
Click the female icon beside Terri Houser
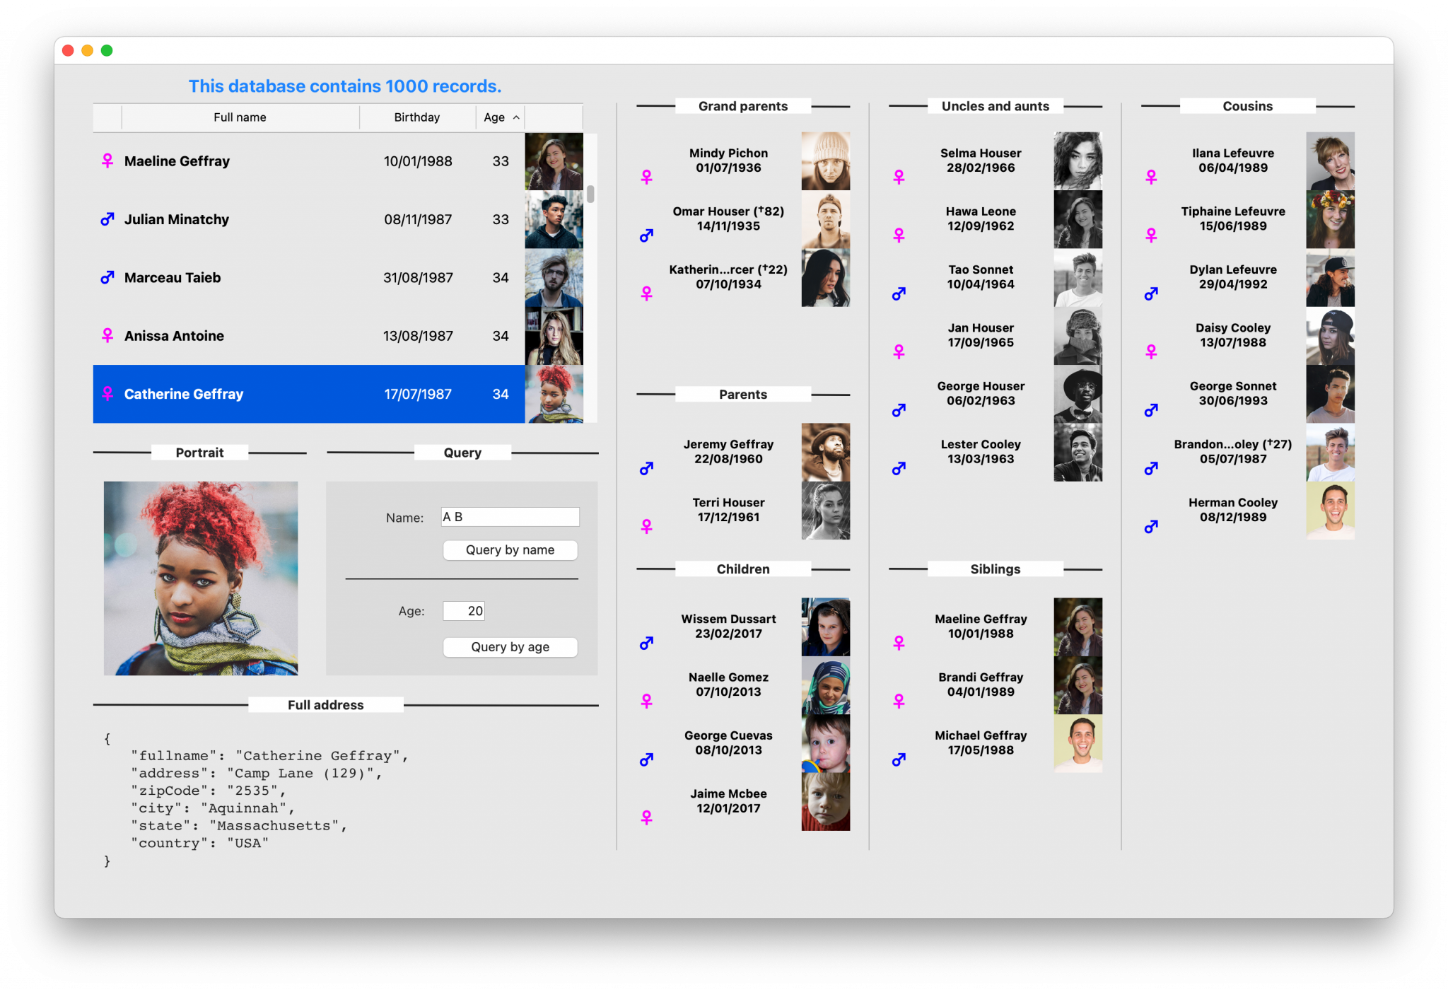coord(646,526)
